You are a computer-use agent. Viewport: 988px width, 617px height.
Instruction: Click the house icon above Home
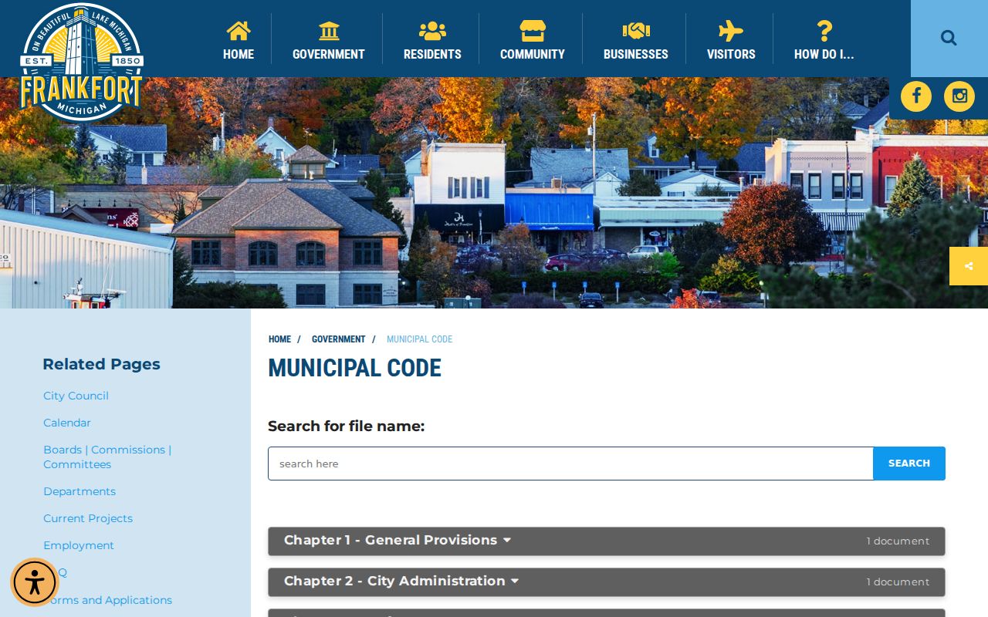pos(239,31)
